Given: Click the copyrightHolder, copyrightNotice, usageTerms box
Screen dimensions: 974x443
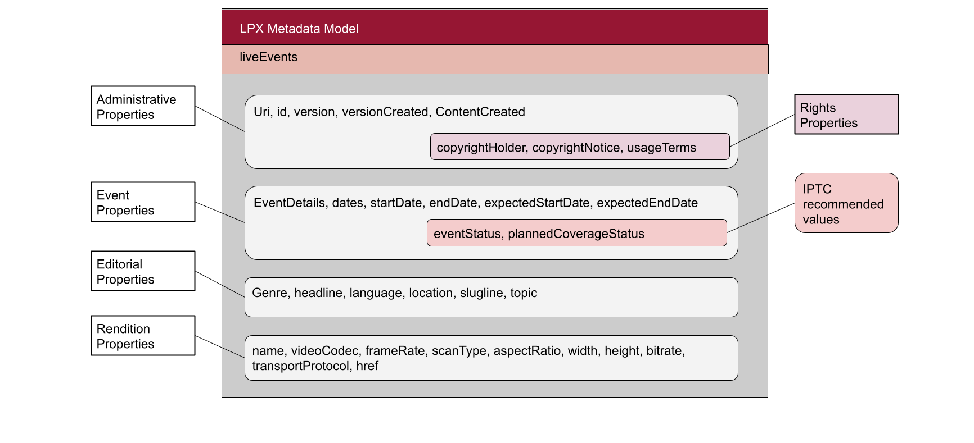Looking at the screenshot, I should (579, 147).
